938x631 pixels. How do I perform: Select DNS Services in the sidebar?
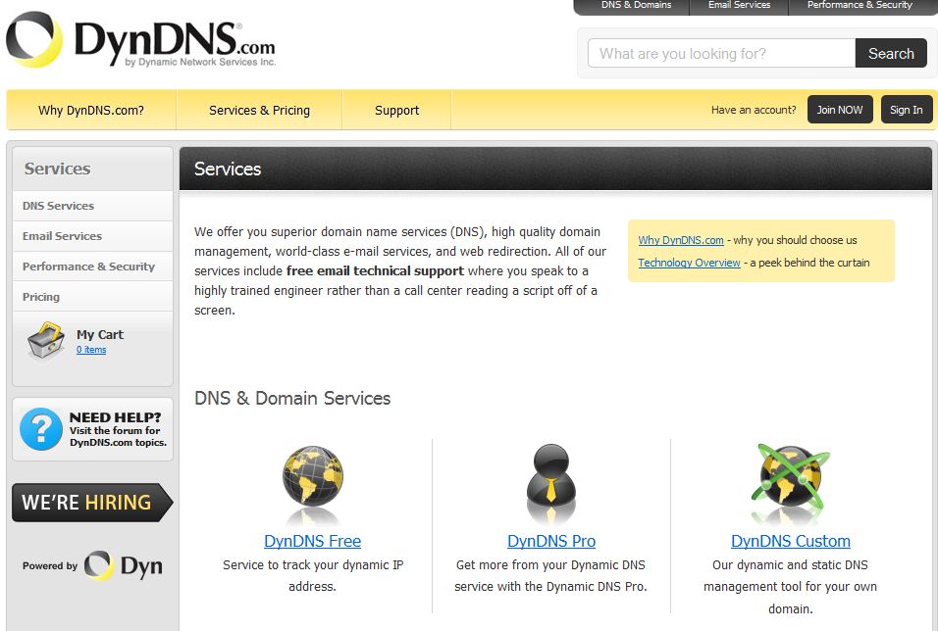coord(93,206)
